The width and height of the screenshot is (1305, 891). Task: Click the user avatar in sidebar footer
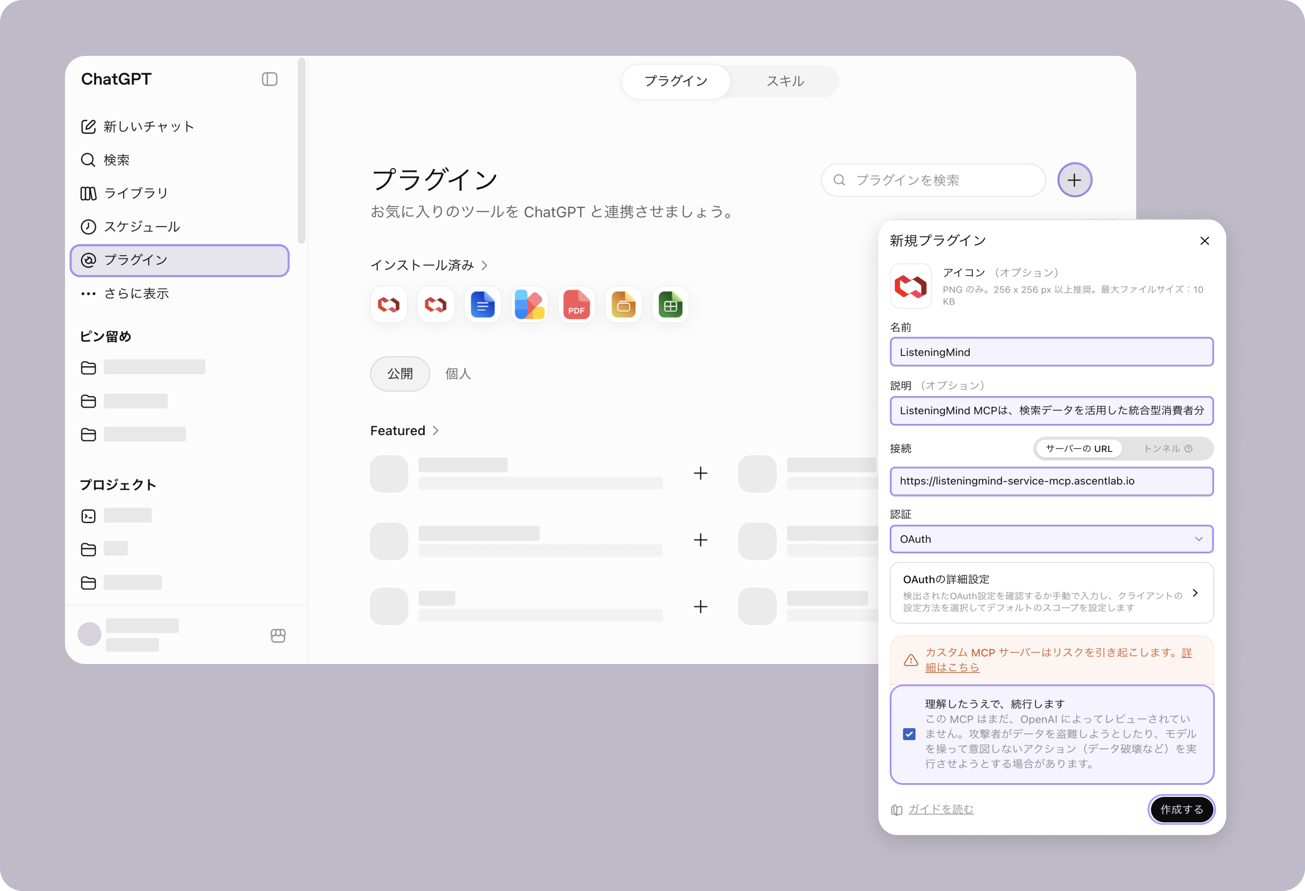pyautogui.click(x=89, y=634)
